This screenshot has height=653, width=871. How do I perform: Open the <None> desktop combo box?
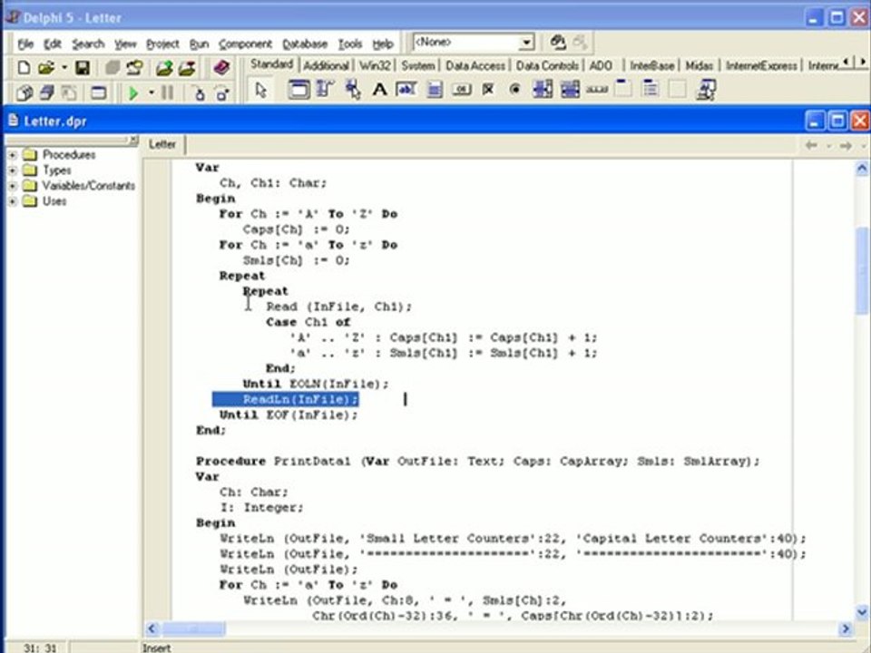474,43
